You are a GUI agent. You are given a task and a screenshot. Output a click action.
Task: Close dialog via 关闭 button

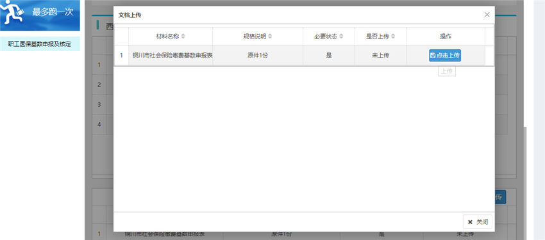pyautogui.click(x=478, y=222)
